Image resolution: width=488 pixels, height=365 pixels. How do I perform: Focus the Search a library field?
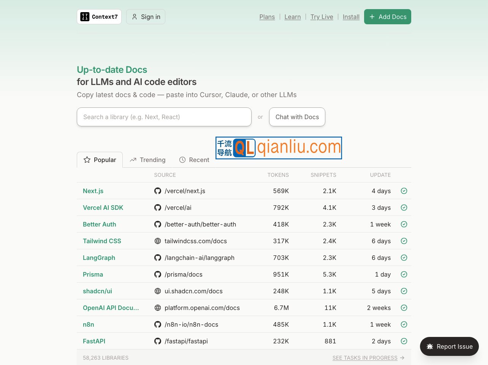coord(164,117)
